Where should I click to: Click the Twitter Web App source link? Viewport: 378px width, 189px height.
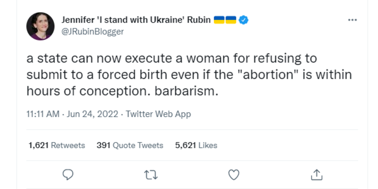[158, 114]
